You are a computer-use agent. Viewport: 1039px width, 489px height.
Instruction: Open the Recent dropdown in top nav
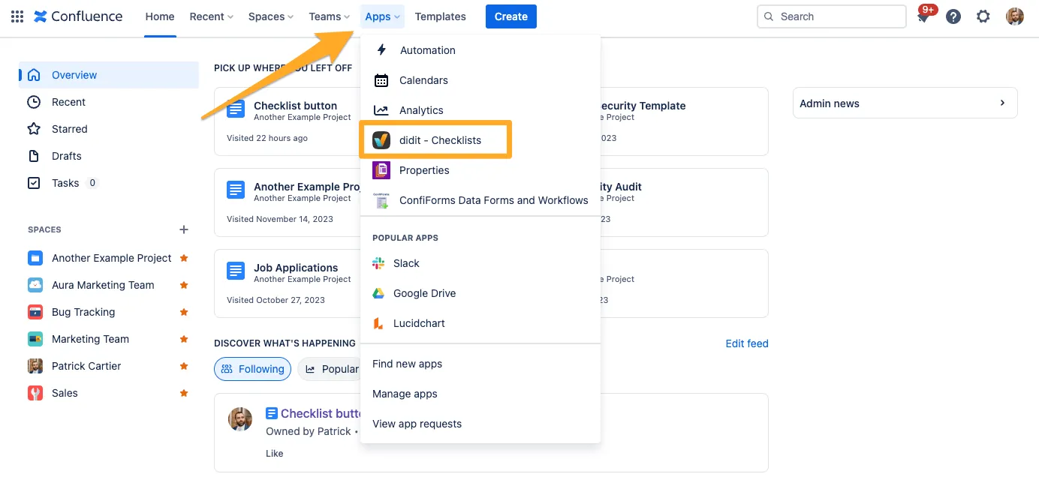[211, 16]
